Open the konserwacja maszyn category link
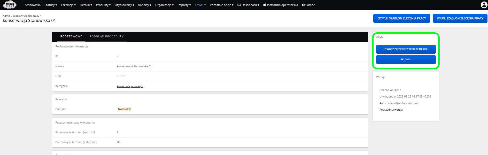 (x=130, y=86)
